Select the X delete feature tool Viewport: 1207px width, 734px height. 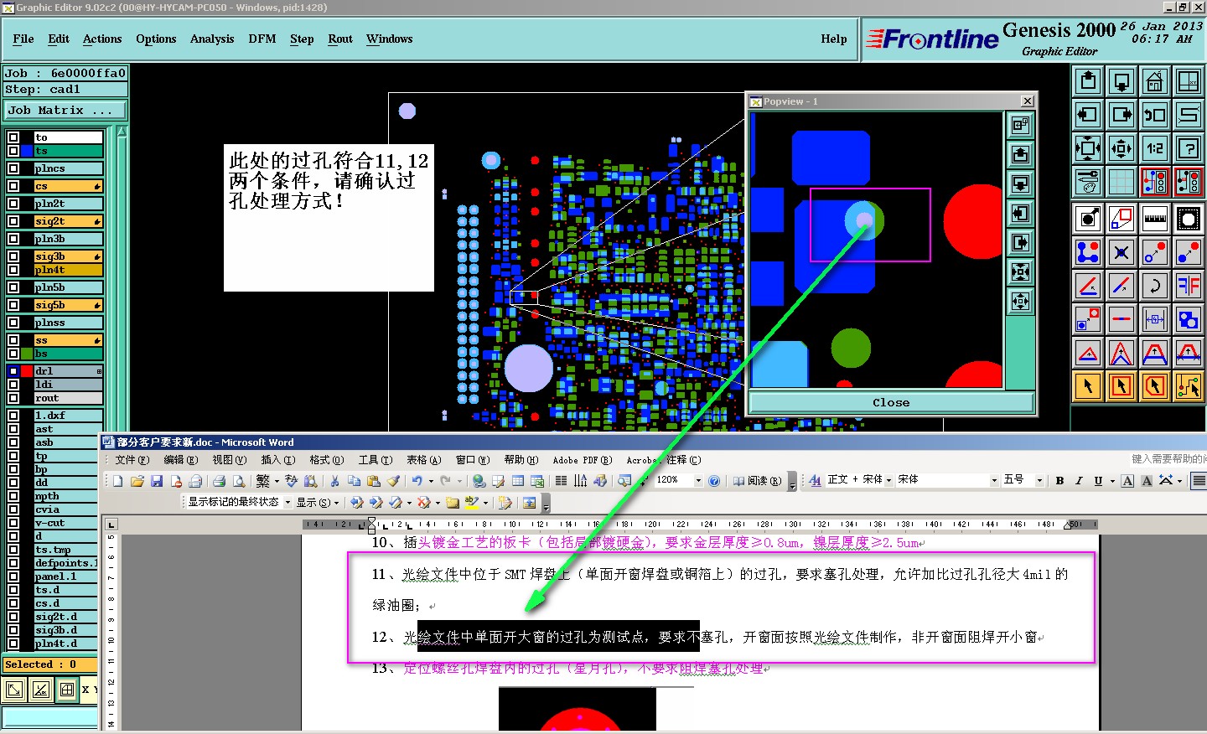[x=1122, y=252]
